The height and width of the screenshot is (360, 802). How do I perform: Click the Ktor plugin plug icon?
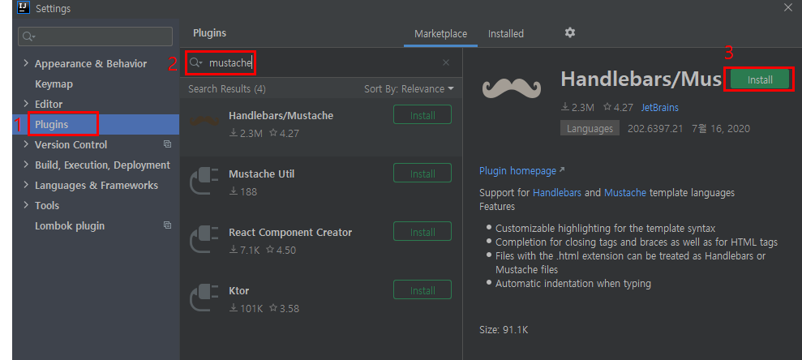[204, 298]
